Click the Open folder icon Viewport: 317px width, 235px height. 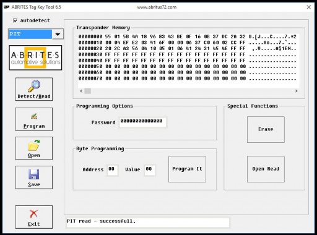pyautogui.click(x=34, y=145)
